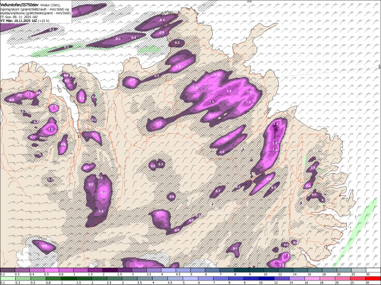Click the light green rain patch north of the coast
The image size is (381, 285).
pyautogui.click(x=150, y=49)
